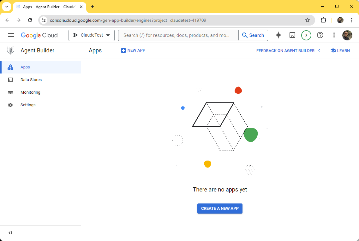Open the ClaudeTest project picker

91,35
